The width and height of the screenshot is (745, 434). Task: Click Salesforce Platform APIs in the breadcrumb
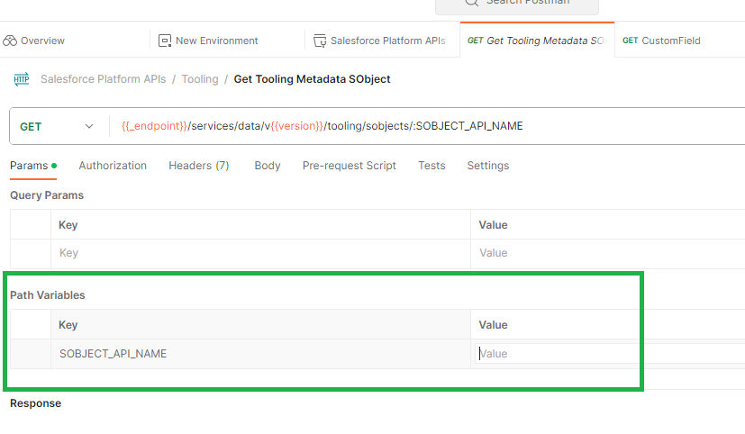103,79
